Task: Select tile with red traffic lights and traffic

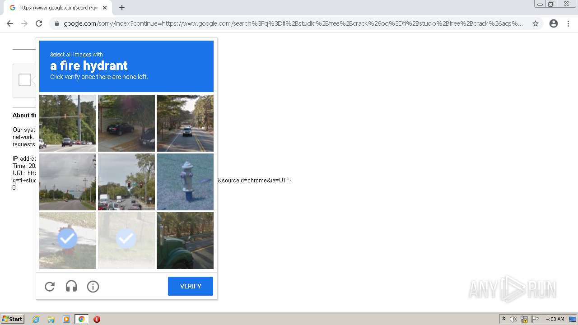Action: point(126,182)
